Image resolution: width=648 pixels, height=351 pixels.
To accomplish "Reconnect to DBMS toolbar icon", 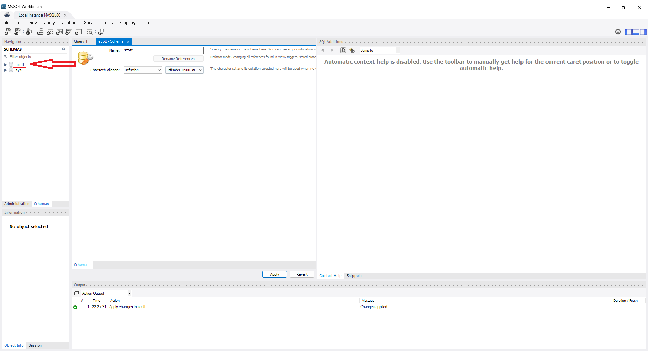I will click(101, 32).
